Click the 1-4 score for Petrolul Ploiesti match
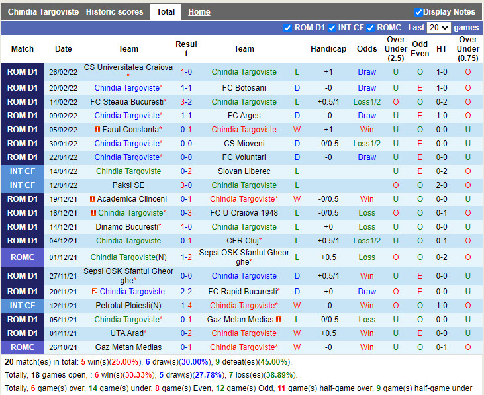This screenshot has height=395, width=484. click(x=186, y=306)
